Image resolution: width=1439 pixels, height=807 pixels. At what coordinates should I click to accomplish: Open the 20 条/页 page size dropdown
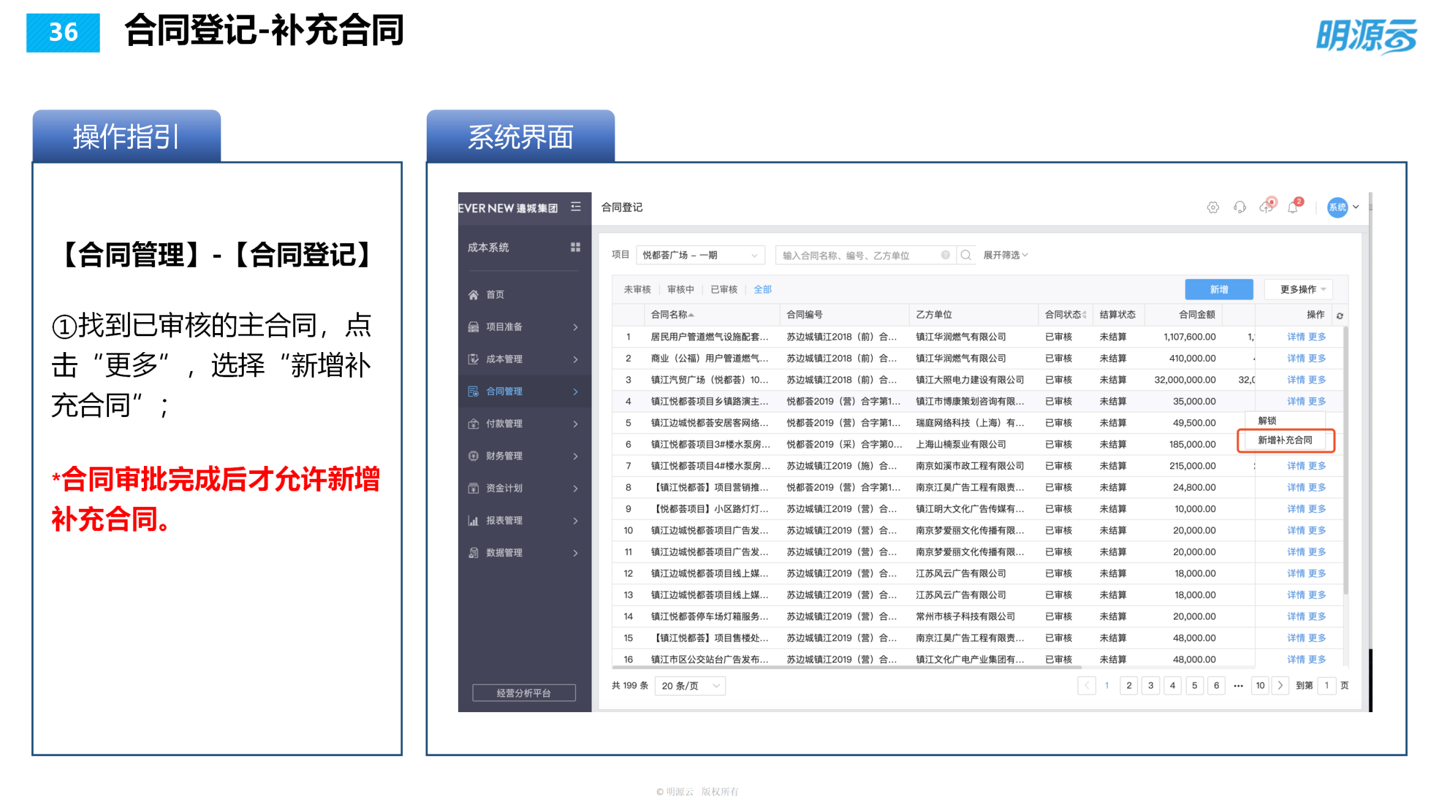(x=689, y=686)
